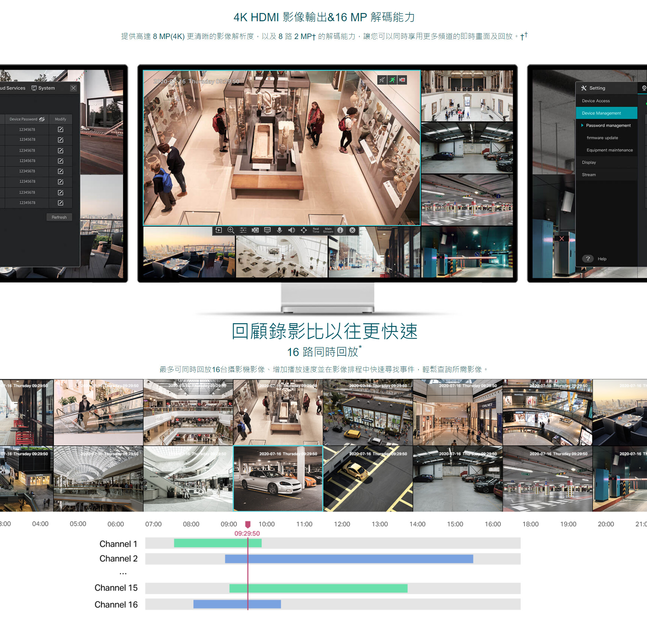Open the firmware update option

pos(602,138)
